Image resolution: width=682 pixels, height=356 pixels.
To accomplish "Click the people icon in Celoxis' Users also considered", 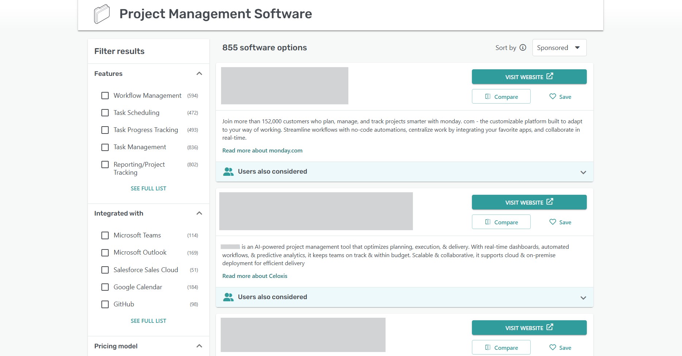I will tap(228, 297).
